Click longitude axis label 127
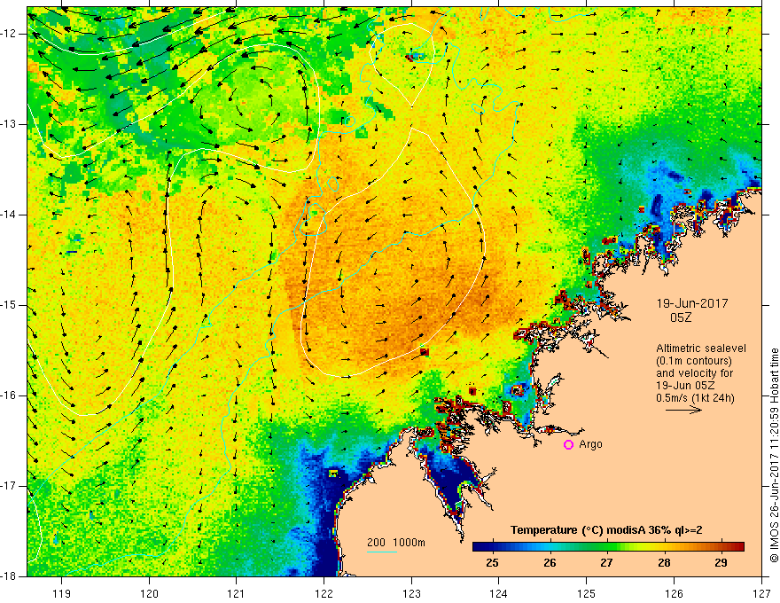780x603 pixels. coord(761,593)
